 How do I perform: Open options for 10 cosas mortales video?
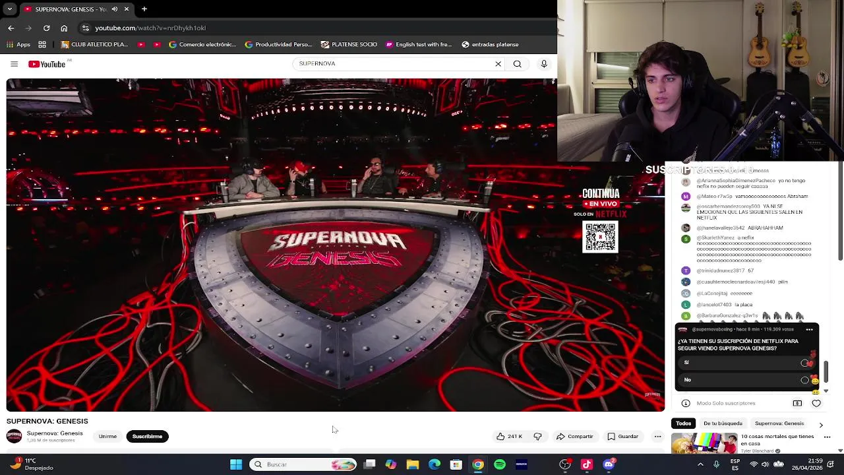[x=827, y=437]
